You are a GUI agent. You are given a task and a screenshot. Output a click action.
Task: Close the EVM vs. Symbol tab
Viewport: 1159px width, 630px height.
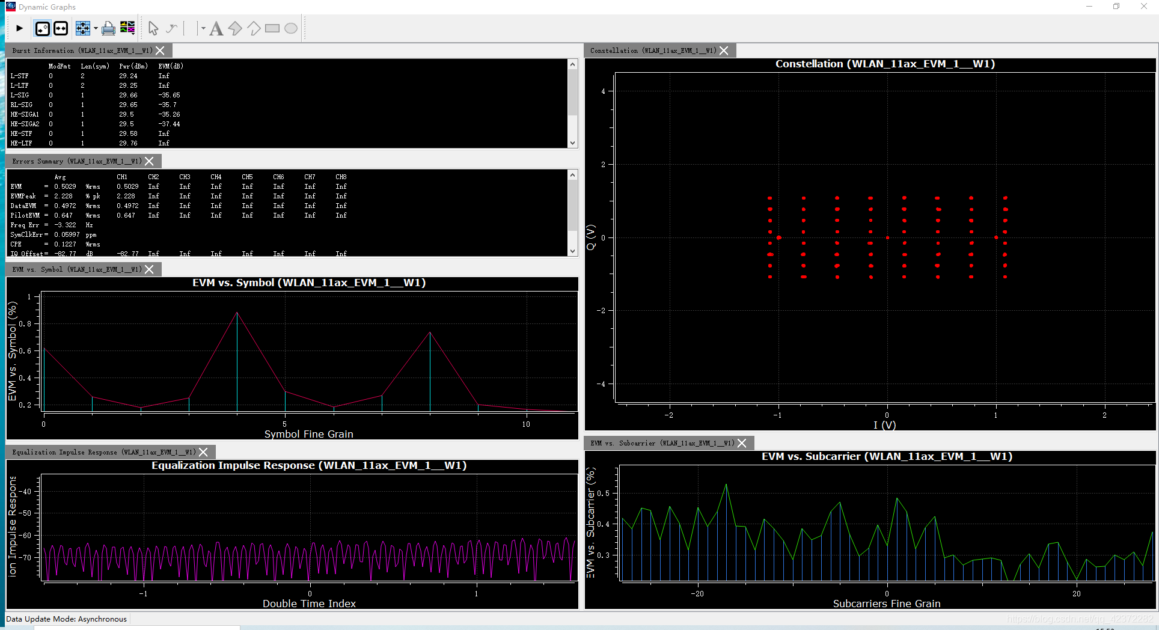(x=149, y=269)
